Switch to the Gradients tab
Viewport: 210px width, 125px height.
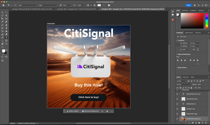click(193, 10)
